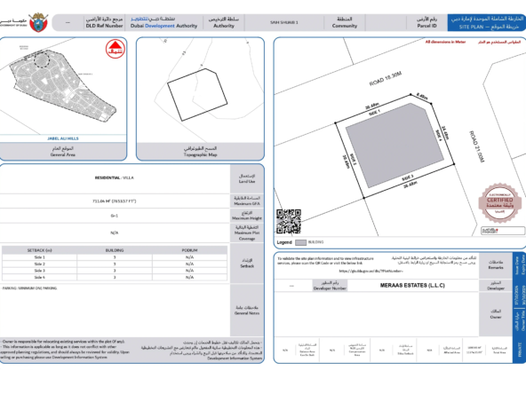Screen dimensions: 526x394
Task: Click the Land Use row label
Action: click(247, 178)
